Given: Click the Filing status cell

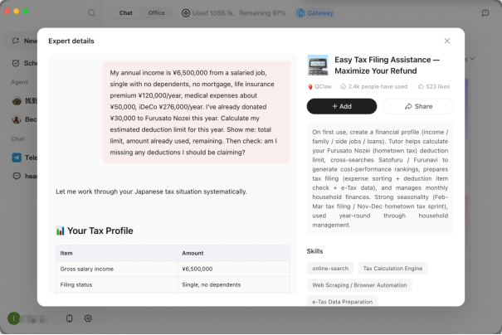Looking at the screenshot, I should tap(117, 284).
